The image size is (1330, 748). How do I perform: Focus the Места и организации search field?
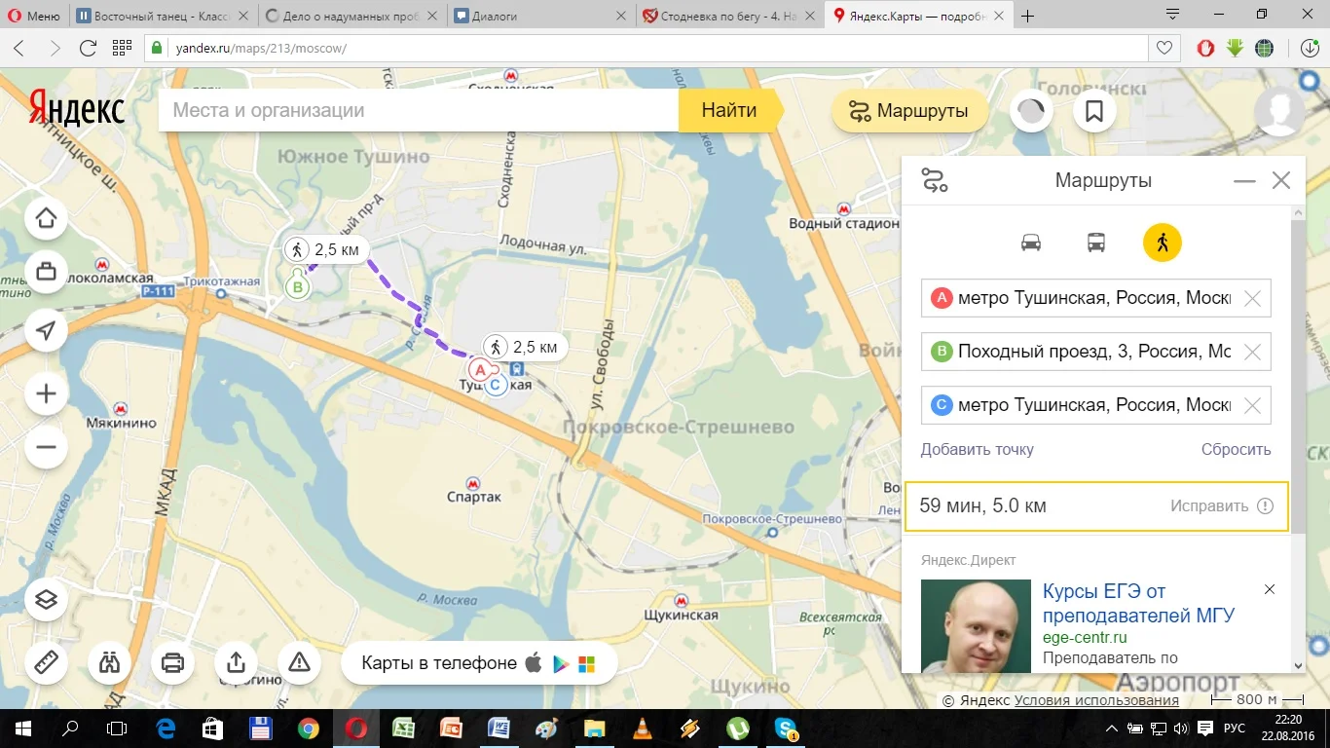[x=419, y=110]
